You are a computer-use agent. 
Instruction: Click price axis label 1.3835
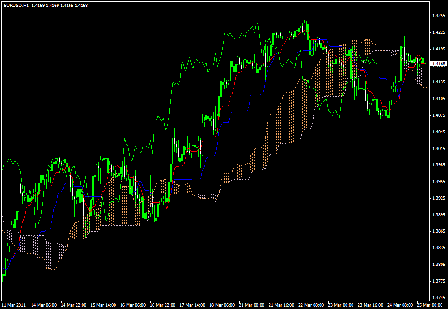[439, 248]
